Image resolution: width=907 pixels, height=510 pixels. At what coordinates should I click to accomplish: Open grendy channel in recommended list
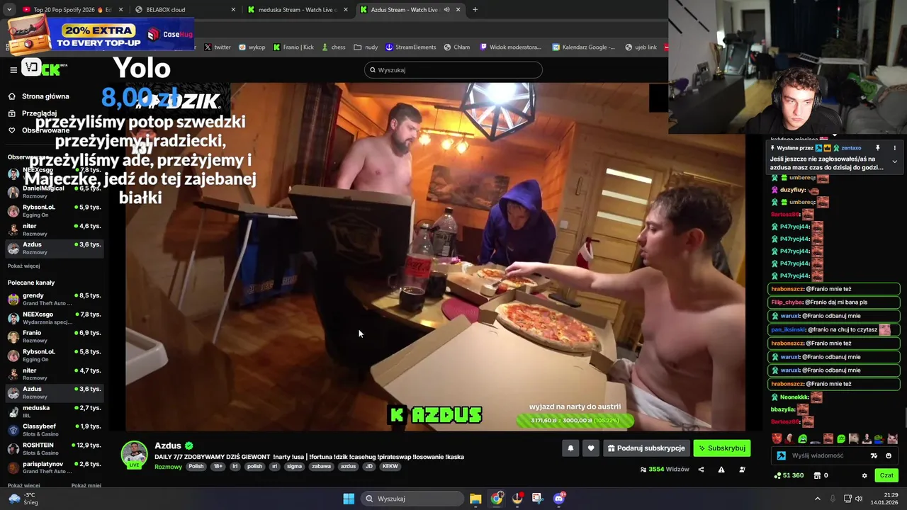pos(53,299)
